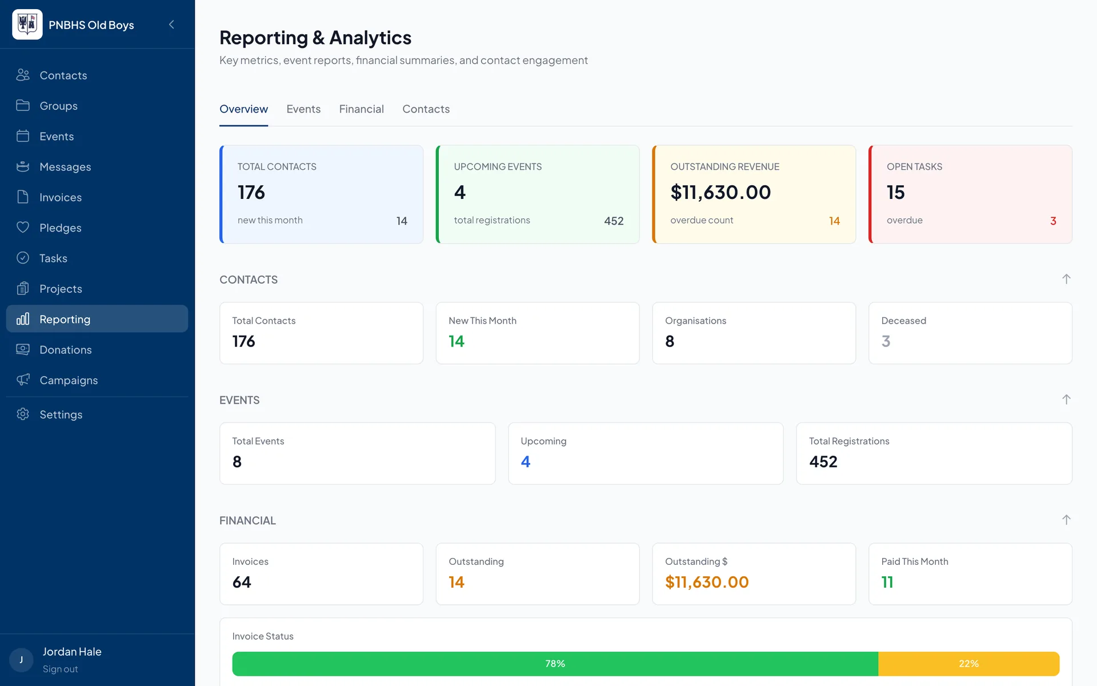Open the Outstanding Revenue summary card
1097x686 pixels.
click(x=754, y=194)
